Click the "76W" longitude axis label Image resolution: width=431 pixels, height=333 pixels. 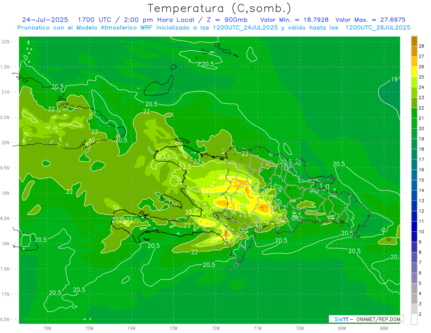(x=47, y=328)
